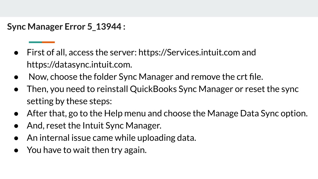Click the bullet before 'After that, go to'
This screenshot has width=318, height=179.
click(16, 114)
